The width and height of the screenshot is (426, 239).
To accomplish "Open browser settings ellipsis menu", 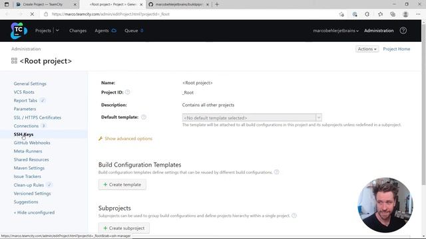I will [x=418, y=14].
